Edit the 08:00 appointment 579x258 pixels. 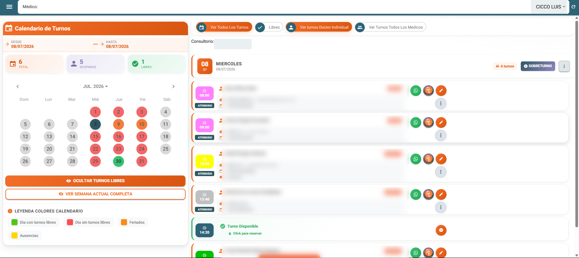point(441,91)
